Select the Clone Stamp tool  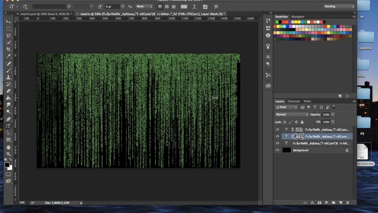coord(8,77)
